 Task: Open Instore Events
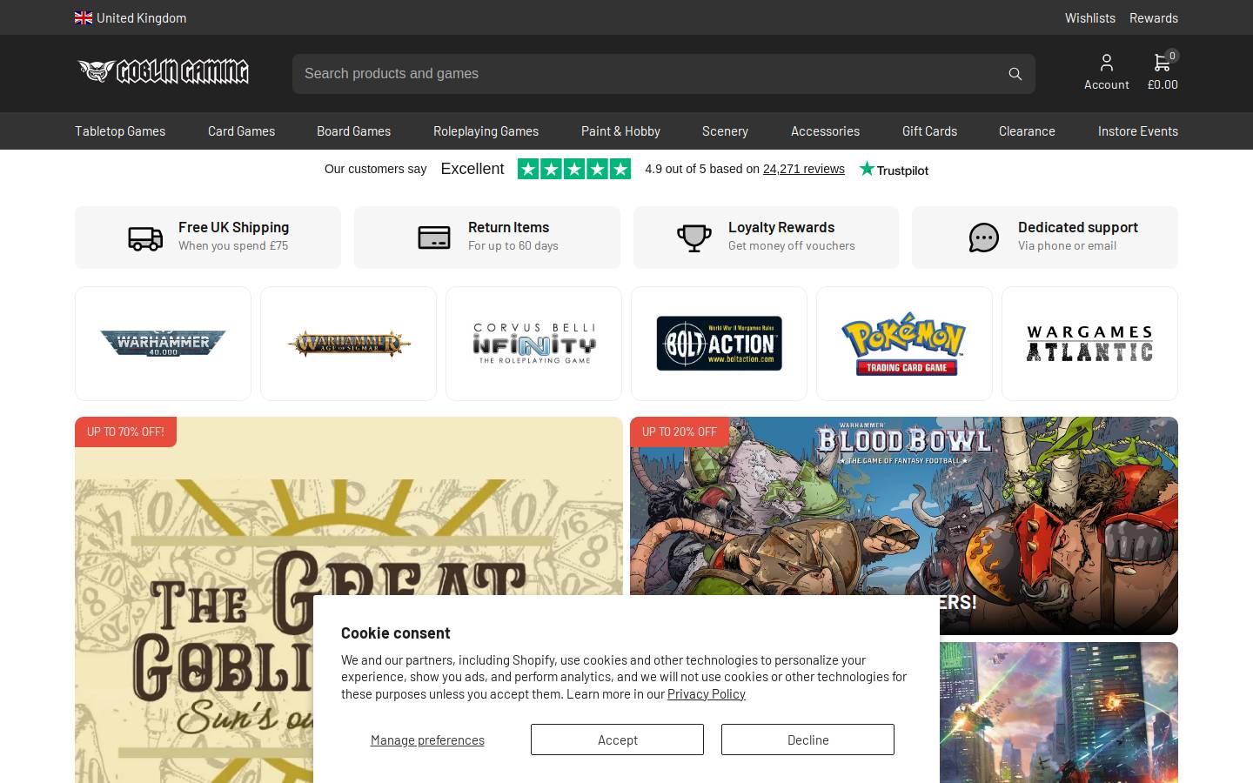point(1138,131)
